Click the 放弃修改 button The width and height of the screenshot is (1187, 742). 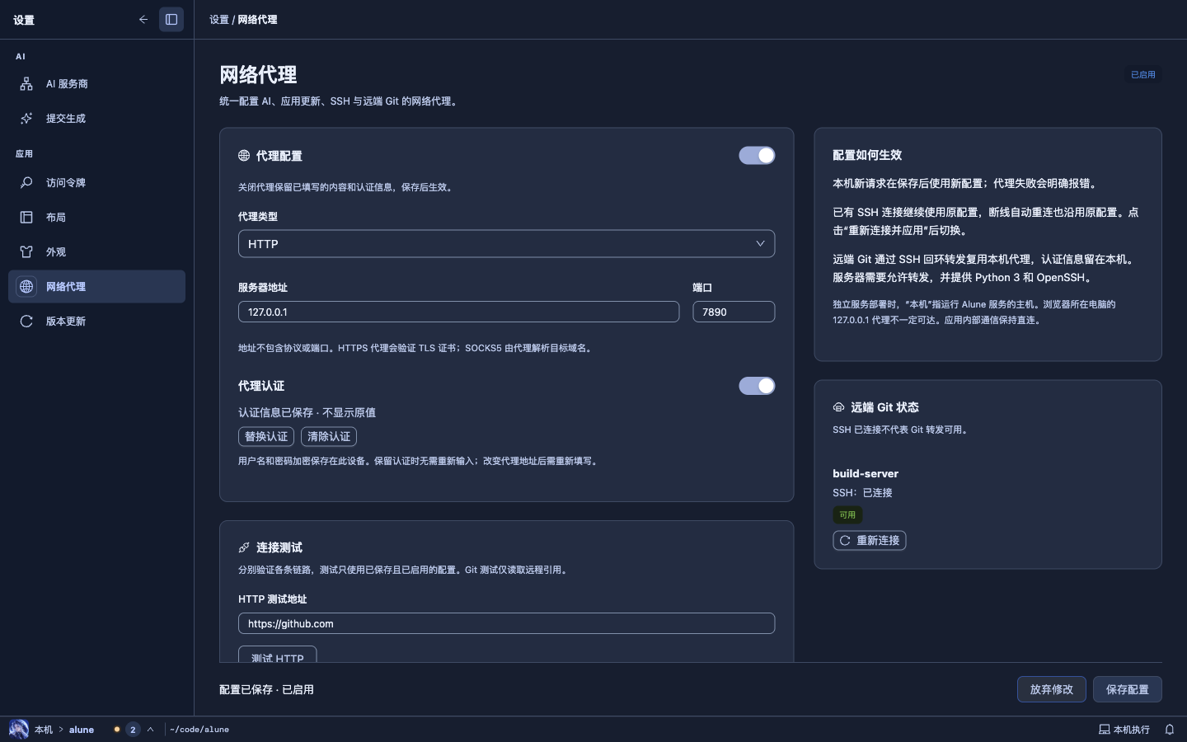[x=1052, y=689]
